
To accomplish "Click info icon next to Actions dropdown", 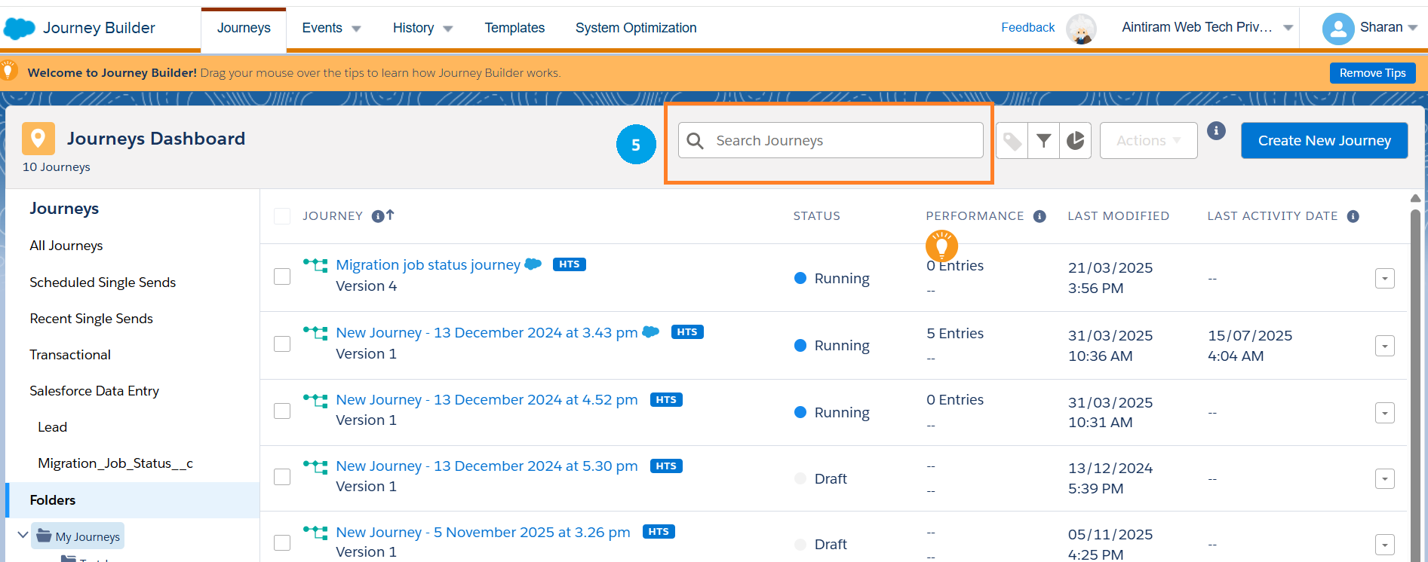I will pos(1216,131).
